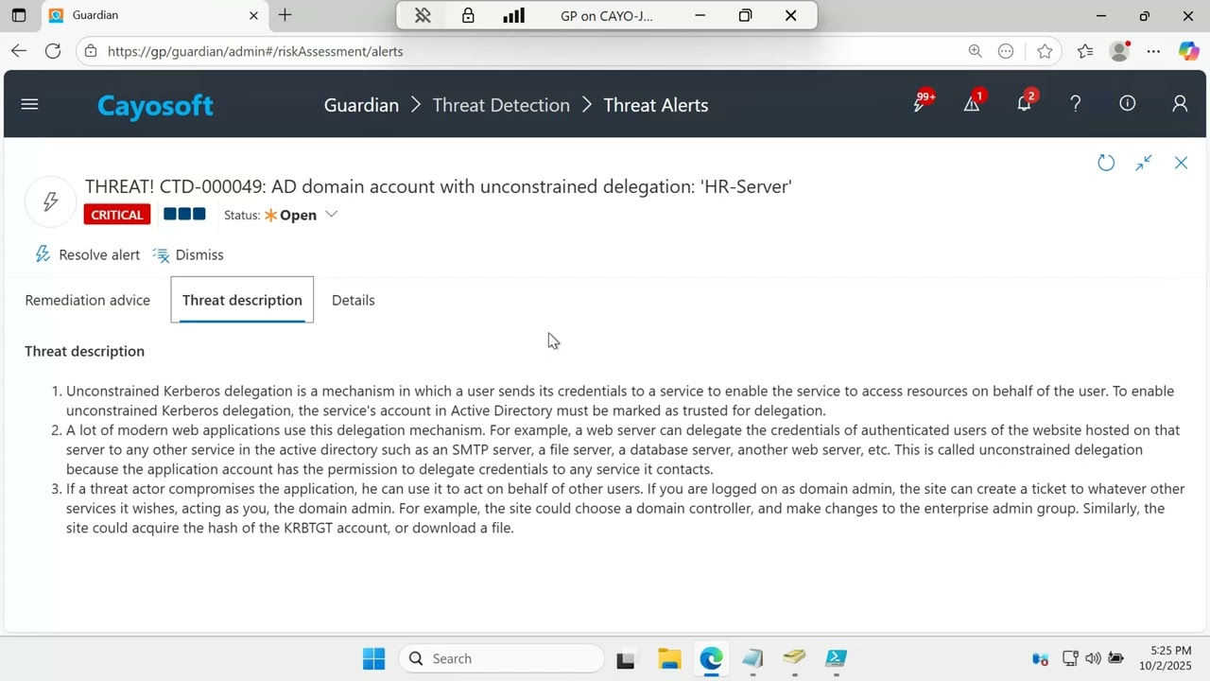Open a new browser tab

(x=285, y=15)
